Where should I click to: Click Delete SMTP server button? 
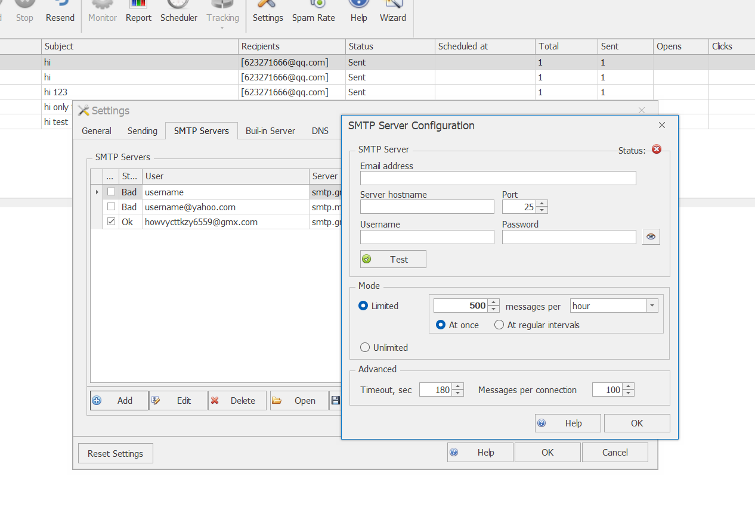coord(237,401)
